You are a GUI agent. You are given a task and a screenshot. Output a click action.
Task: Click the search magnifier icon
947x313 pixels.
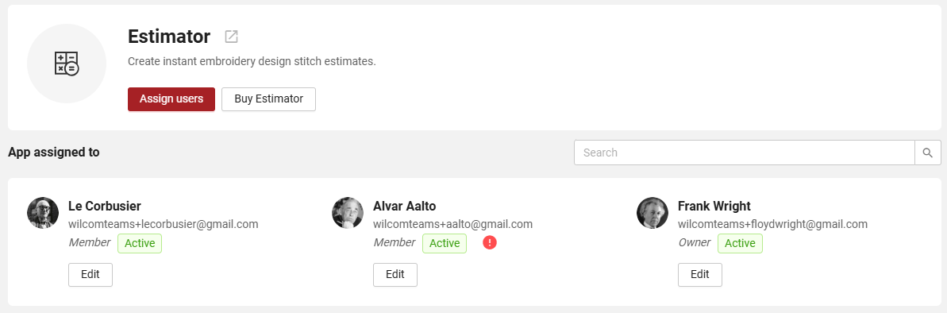(928, 153)
